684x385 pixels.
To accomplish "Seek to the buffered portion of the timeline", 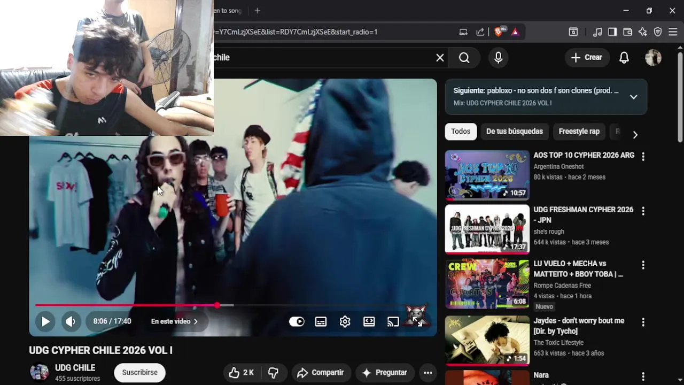I will point(227,305).
